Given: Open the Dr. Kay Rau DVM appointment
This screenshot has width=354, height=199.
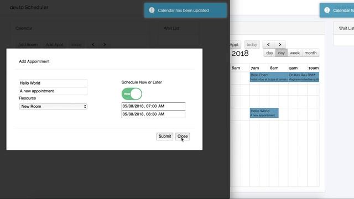Looking at the screenshot, I should pos(304,77).
